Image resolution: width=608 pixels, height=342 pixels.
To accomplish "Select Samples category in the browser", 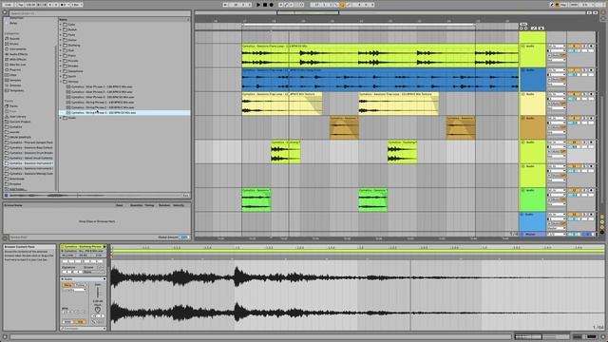I will click(15, 80).
